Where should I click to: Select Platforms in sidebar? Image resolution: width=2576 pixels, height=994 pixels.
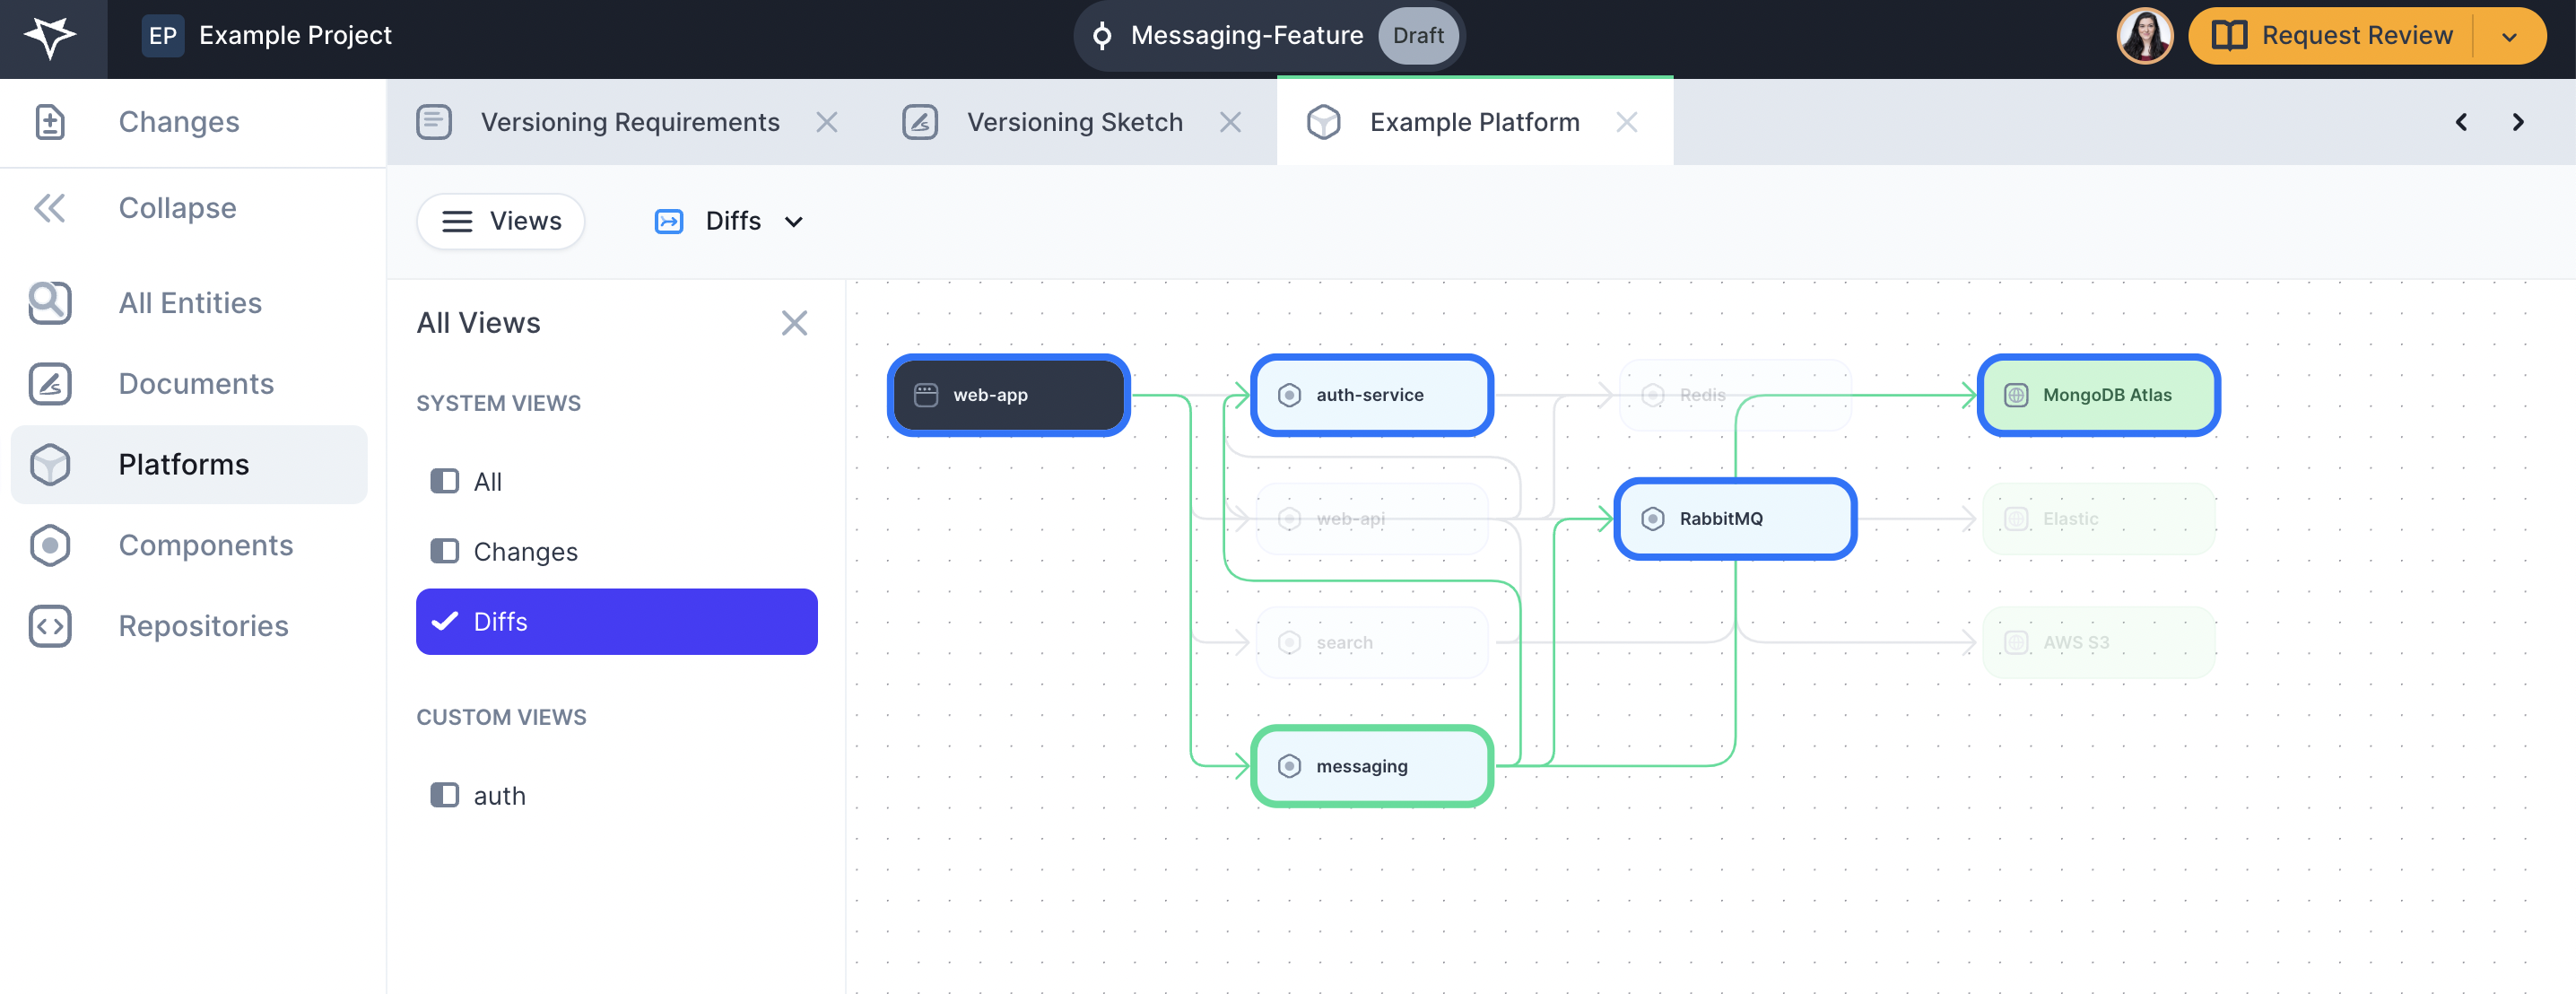click(190, 465)
